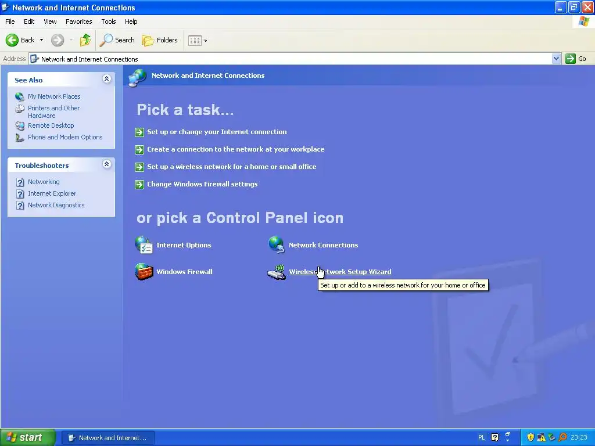Click arrow icon beside workplace connection task
595x446 pixels.
pos(139,149)
